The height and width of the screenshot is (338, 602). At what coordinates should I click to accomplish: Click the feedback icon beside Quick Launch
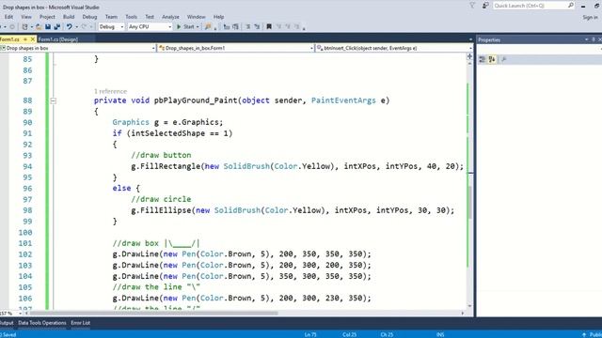(x=485, y=6)
